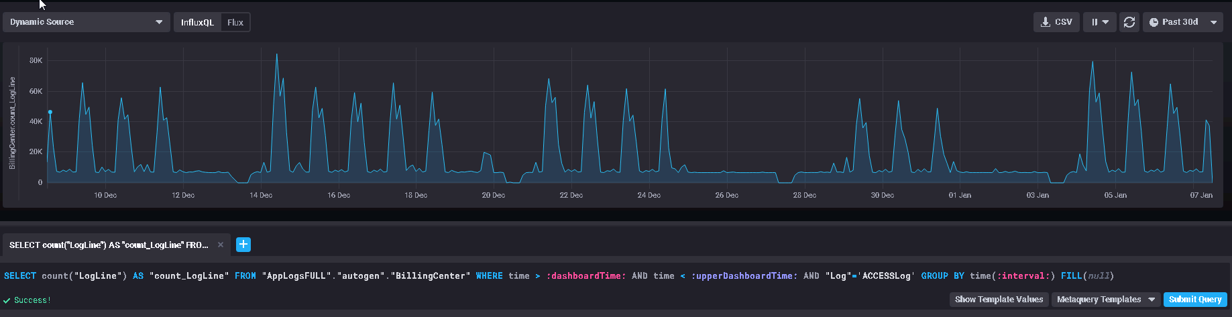Viewport: 1232px width, 317px height.
Task: Click the :dashboardTime: template variable in query
Action: [x=586, y=276]
